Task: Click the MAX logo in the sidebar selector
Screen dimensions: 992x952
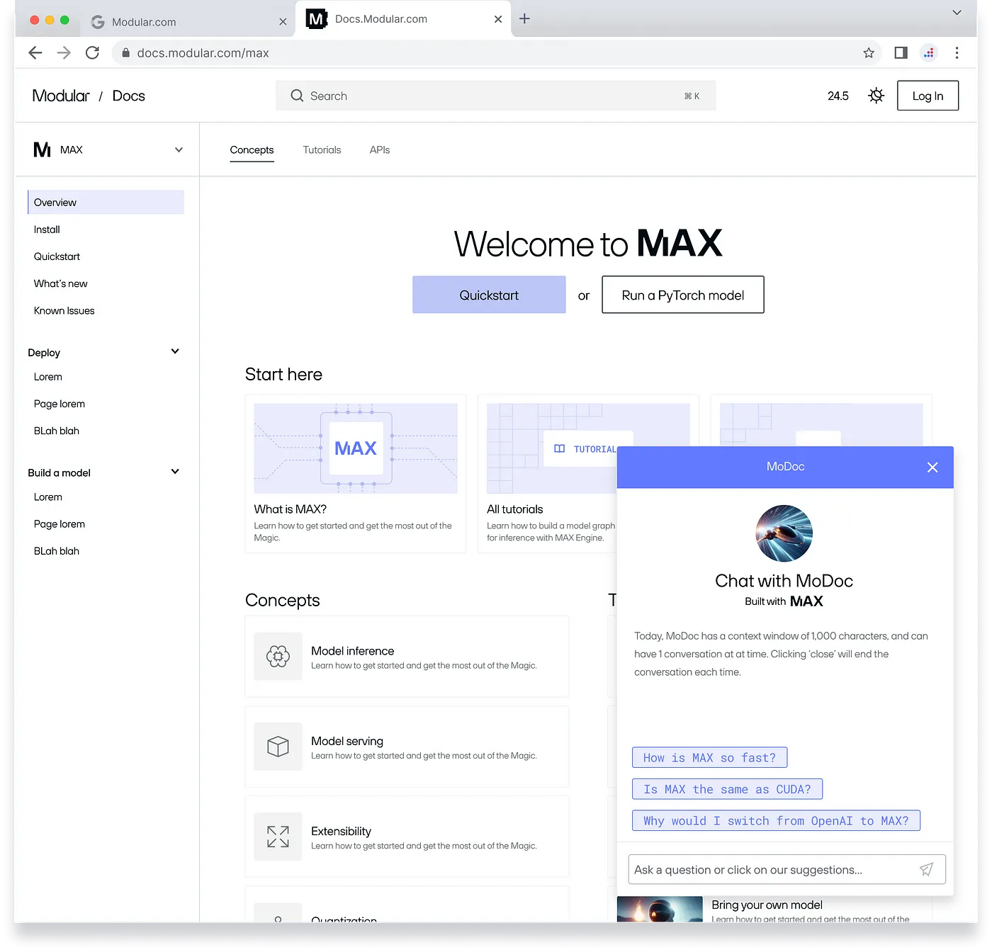Action: click(43, 149)
